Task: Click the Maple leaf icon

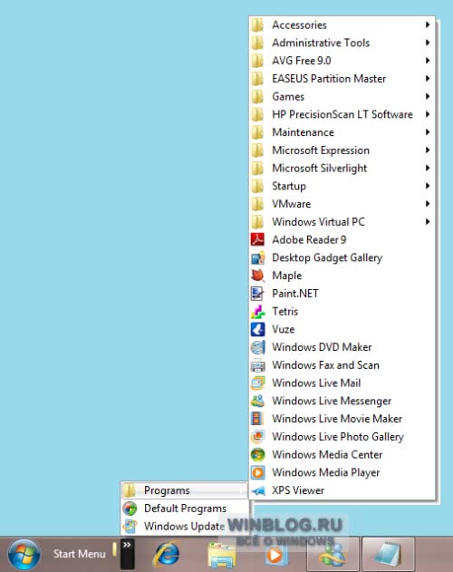Action: tap(257, 276)
